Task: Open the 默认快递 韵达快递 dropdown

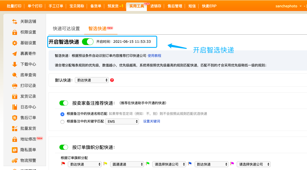Action: point(92,80)
